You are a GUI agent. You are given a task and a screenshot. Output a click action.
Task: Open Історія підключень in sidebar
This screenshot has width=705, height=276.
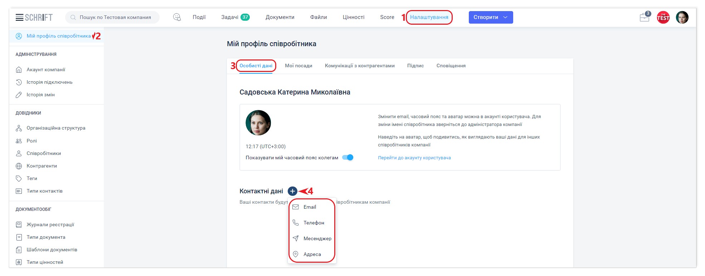pos(49,82)
